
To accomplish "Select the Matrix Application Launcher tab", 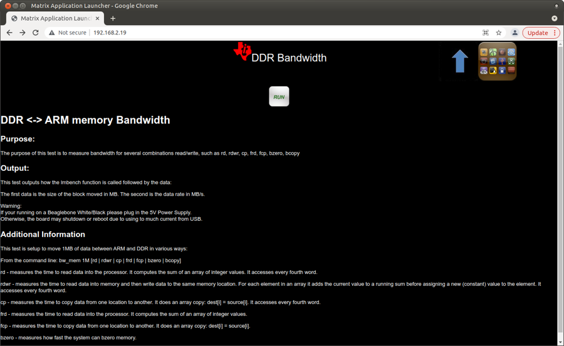I will pyautogui.click(x=53, y=18).
